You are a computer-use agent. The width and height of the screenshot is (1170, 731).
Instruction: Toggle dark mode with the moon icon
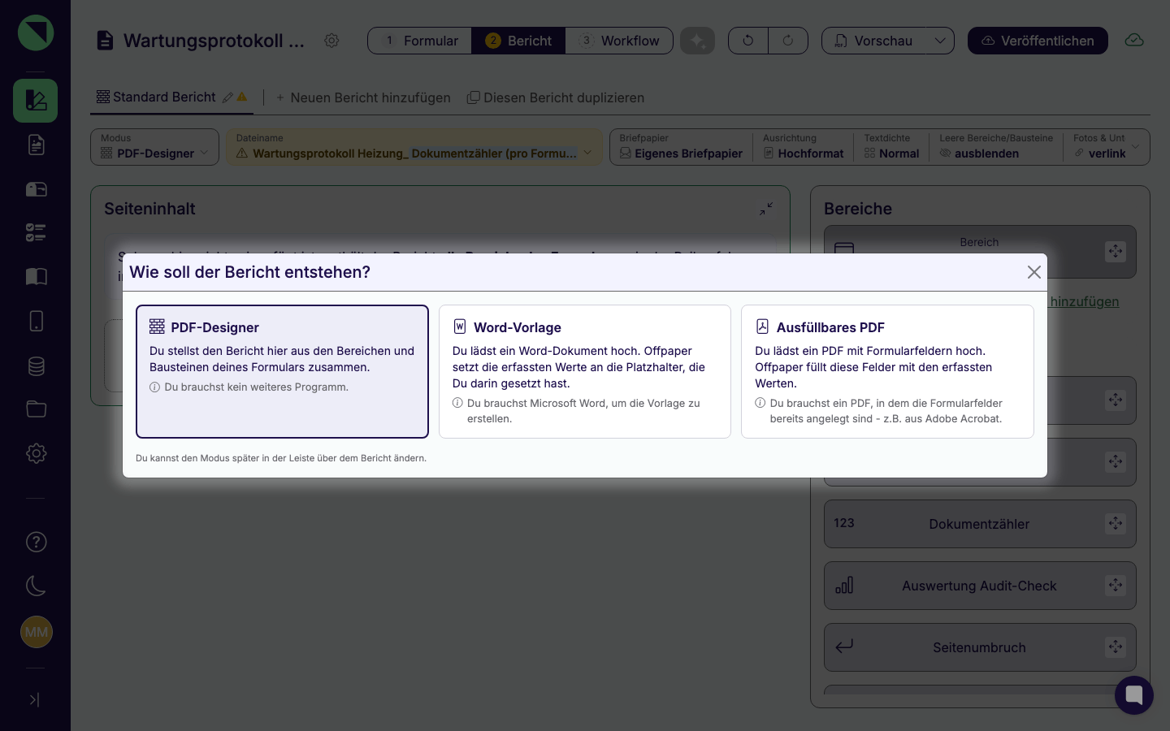tap(36, 586)
